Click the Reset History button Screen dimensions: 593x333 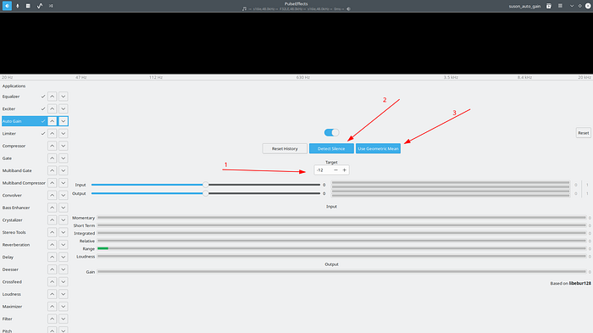coord(285,148)
